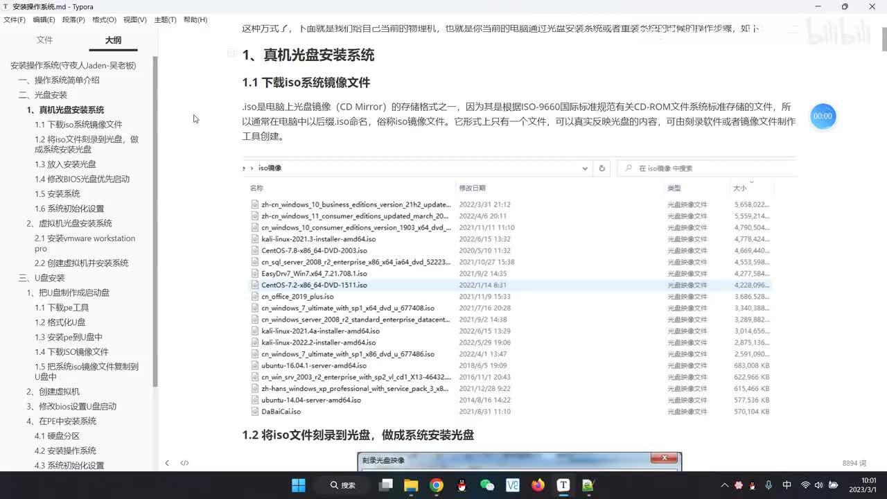Viewport: 887px width, 499px height.
Task: Click heading 1.2 将iso文件刻录到光盘 in the document
Action: coord(358,435)
